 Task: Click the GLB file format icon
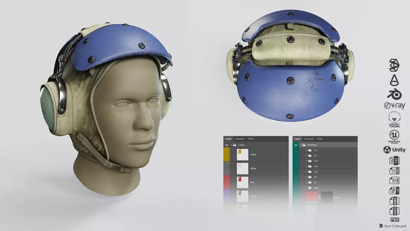[394, 191]
